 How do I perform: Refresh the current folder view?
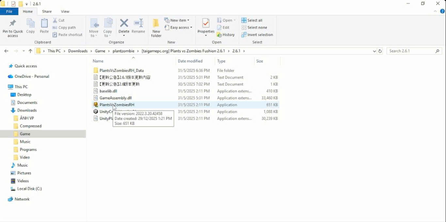pyautogui.click(x=380, y=51)
